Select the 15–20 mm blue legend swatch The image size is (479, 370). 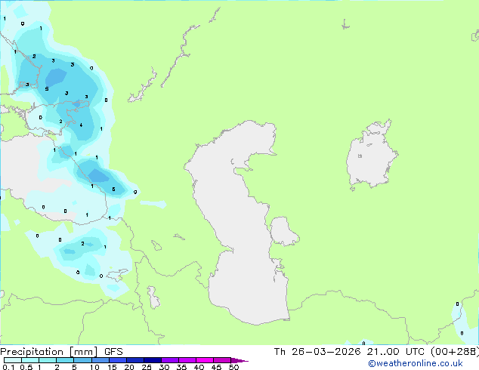tap(118, 360)
